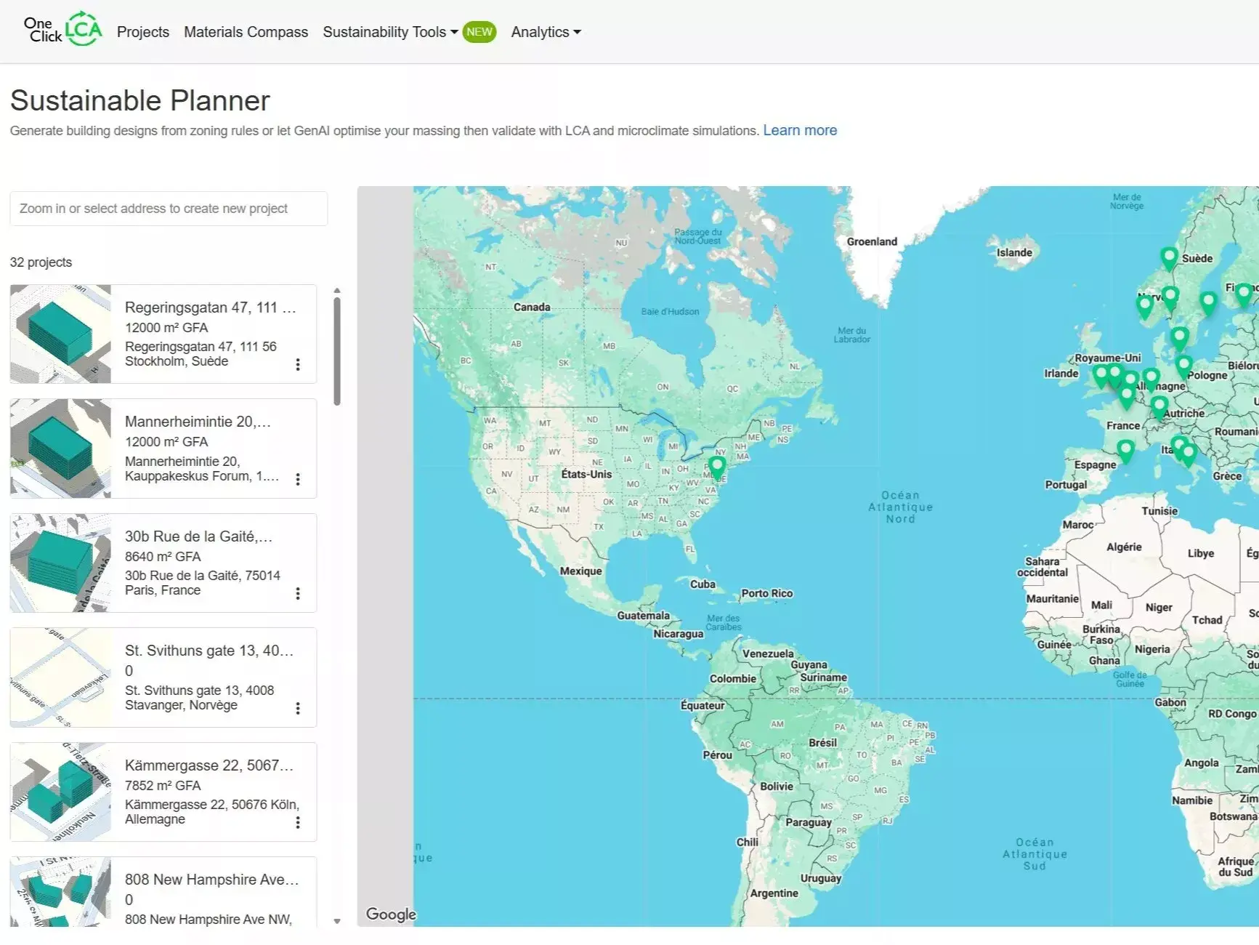Click the project list scroll-down arrow
Image resolution: width=1259 pixels, height=945 pixels.
[337, 921]
